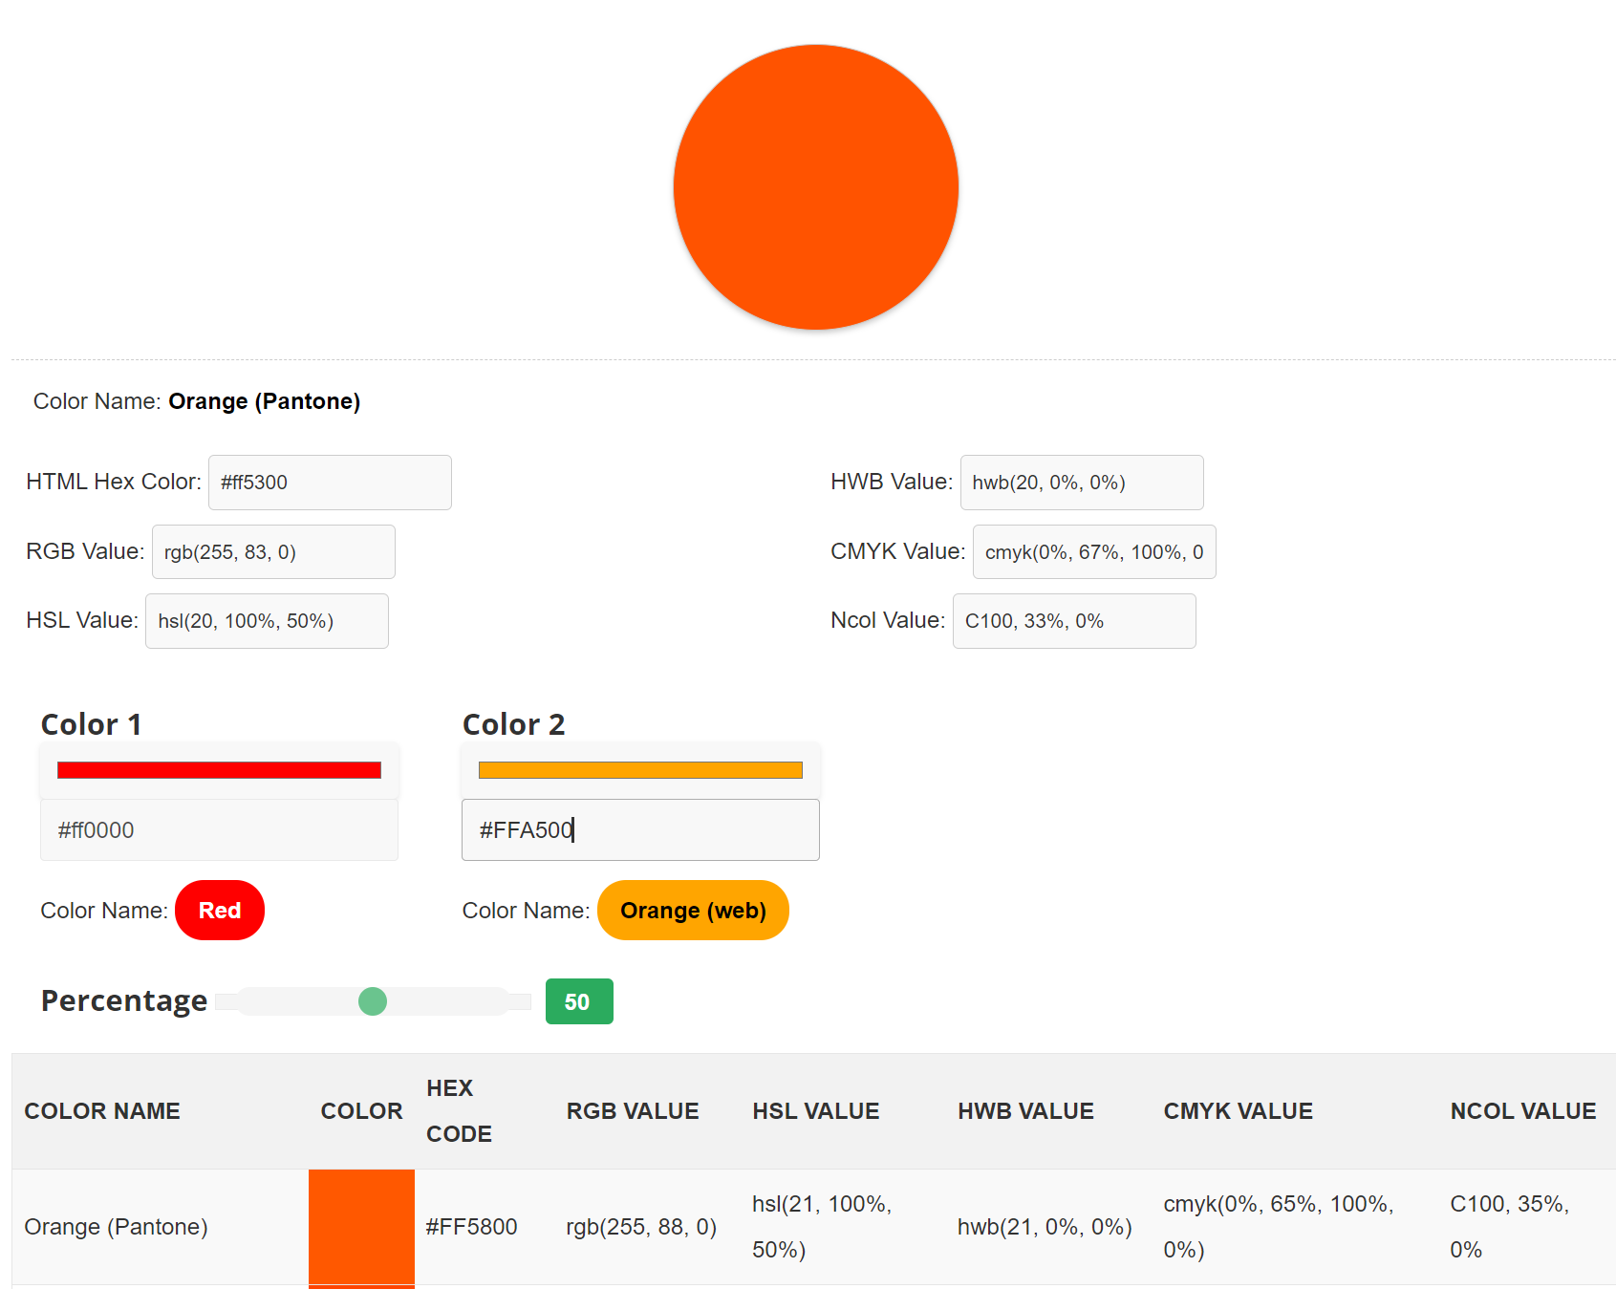This screenshot has height=1289, width=1616.
Task: Click the Color 2 hex input #FFA500
Action: point(640,830)
